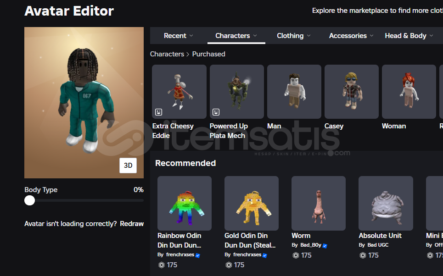The image size is (443, 276).
Task: Open creator frenchrxses under Gold Odin
Action: pos(247,254)
